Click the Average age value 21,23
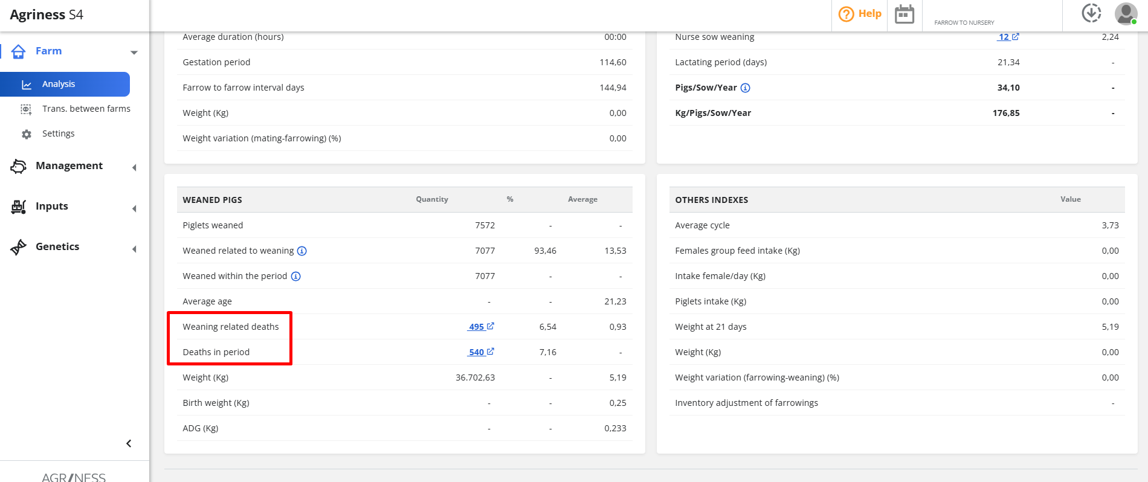The image size is (1148, 482). click(616, 301)
